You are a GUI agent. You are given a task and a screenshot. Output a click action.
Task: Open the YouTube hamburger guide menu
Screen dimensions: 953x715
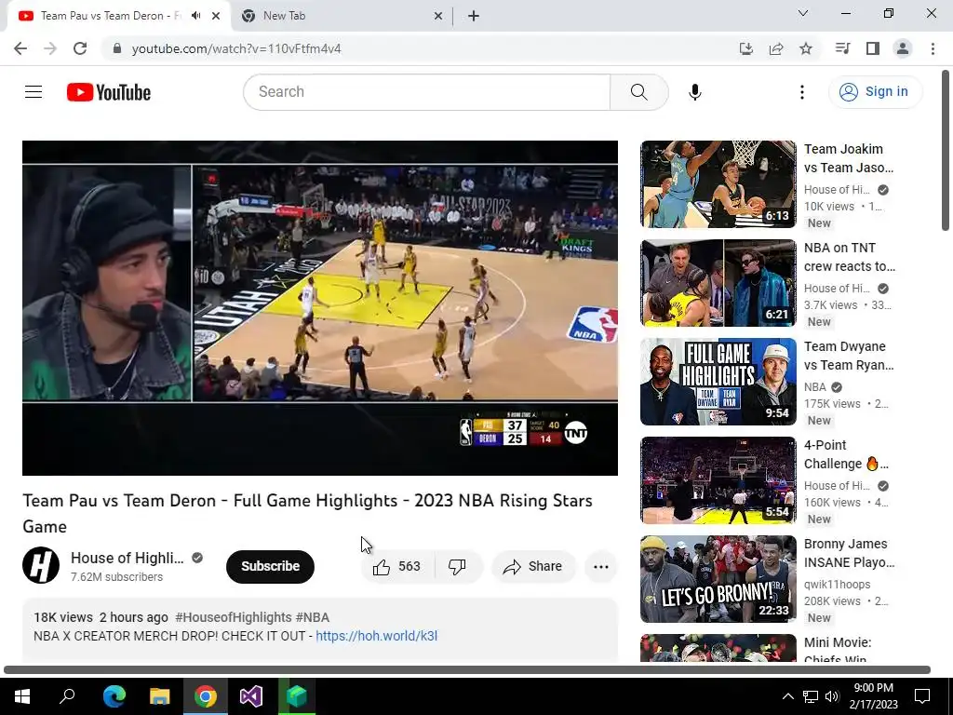pos(34,92)
